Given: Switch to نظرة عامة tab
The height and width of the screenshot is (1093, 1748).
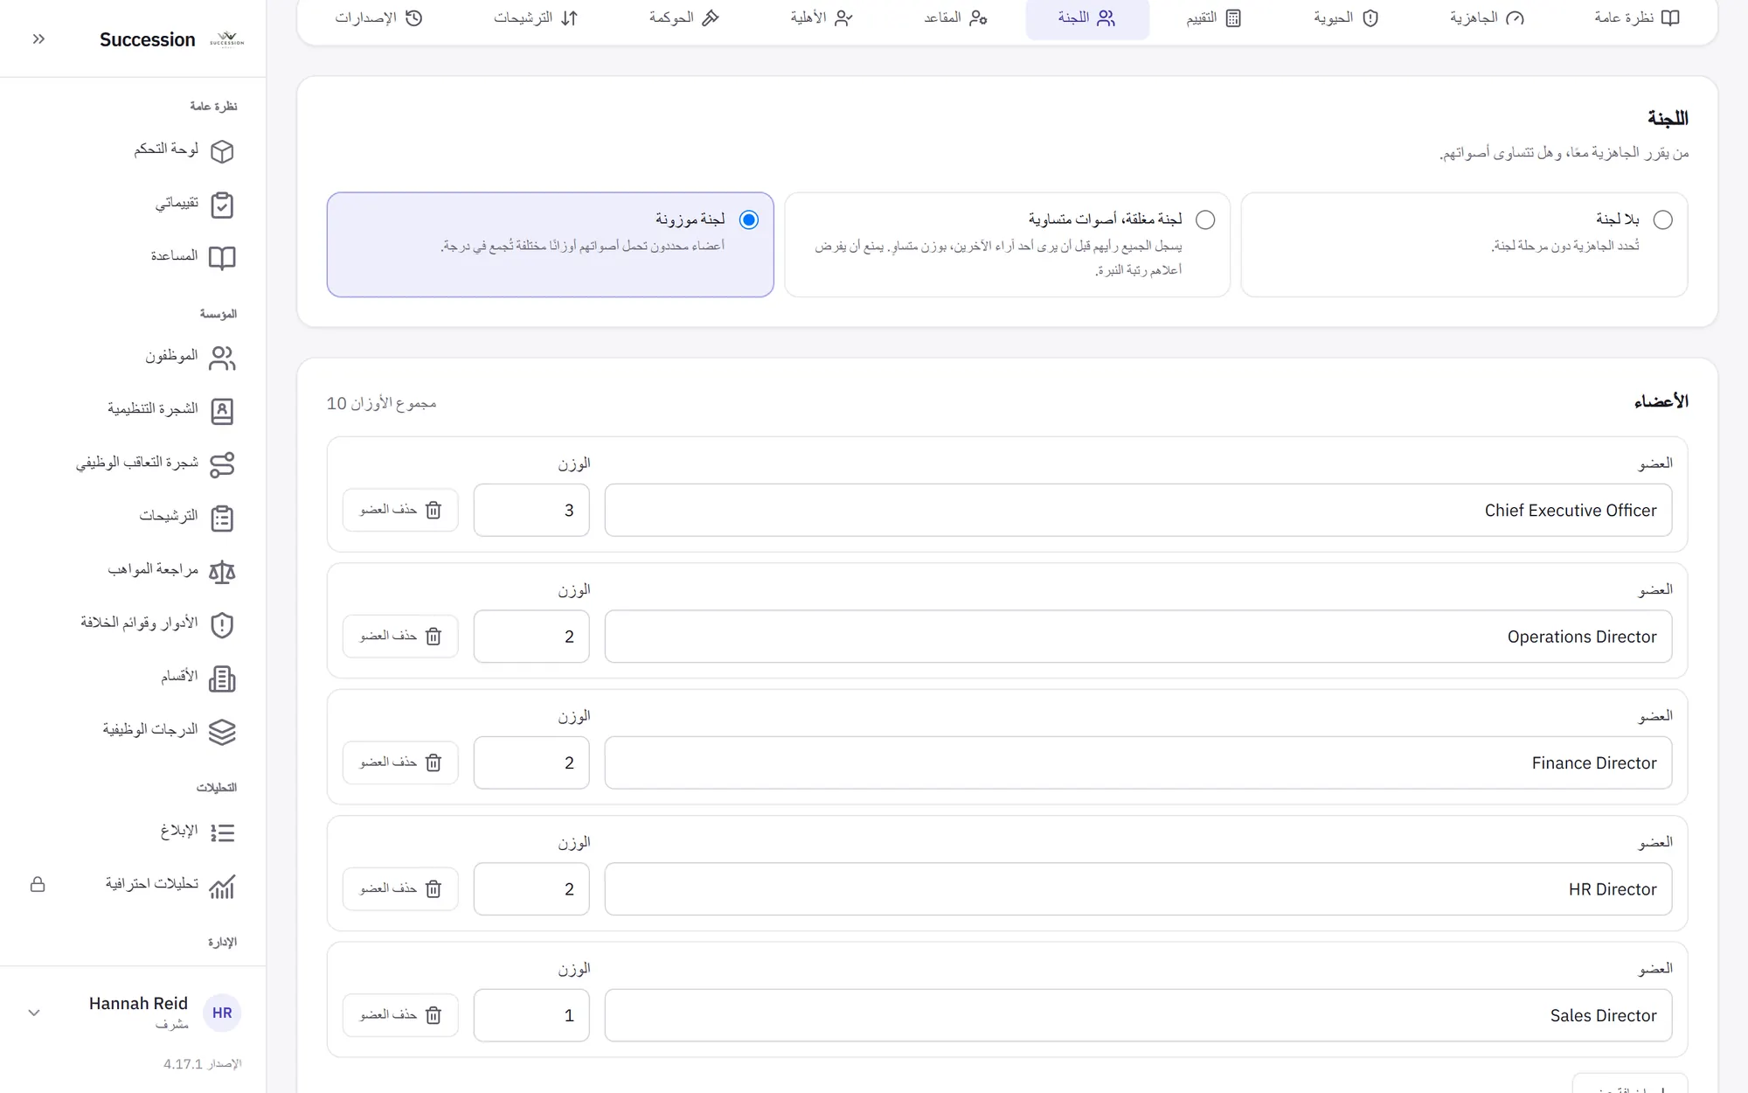Looking at the screenshot, I should point(1636,17).
